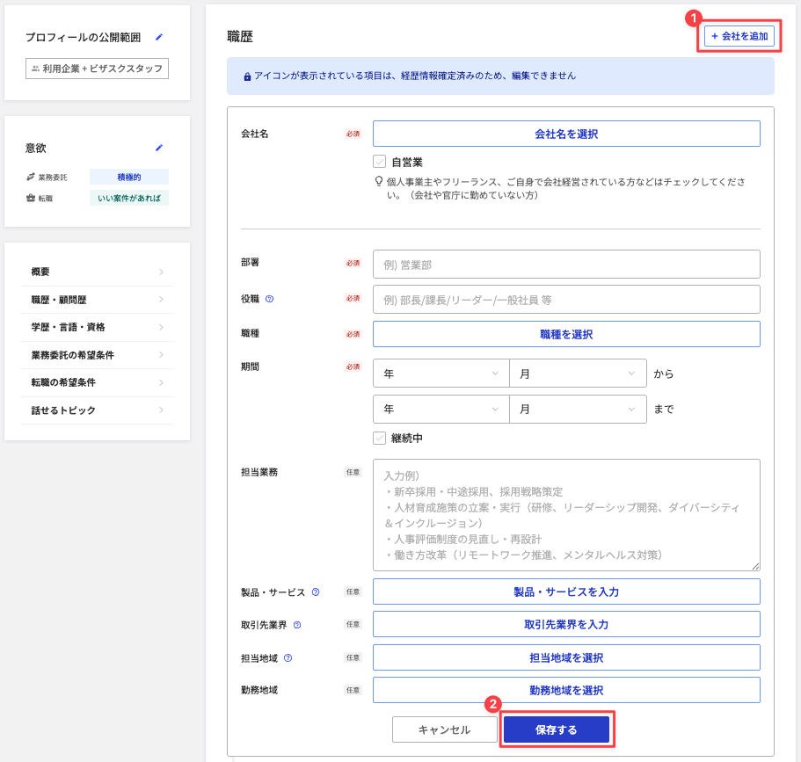Select 転職の希望条件 sidebar item
The width and height of the screenshot is (801, 762).
(97, 382)
